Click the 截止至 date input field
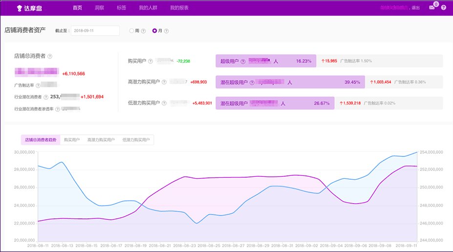 click(95, 31)
